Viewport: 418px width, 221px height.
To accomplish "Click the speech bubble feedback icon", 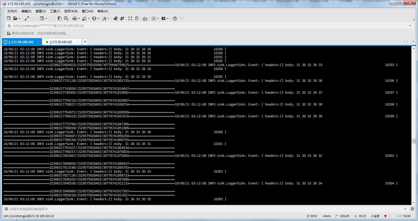I will pos(181,18).
